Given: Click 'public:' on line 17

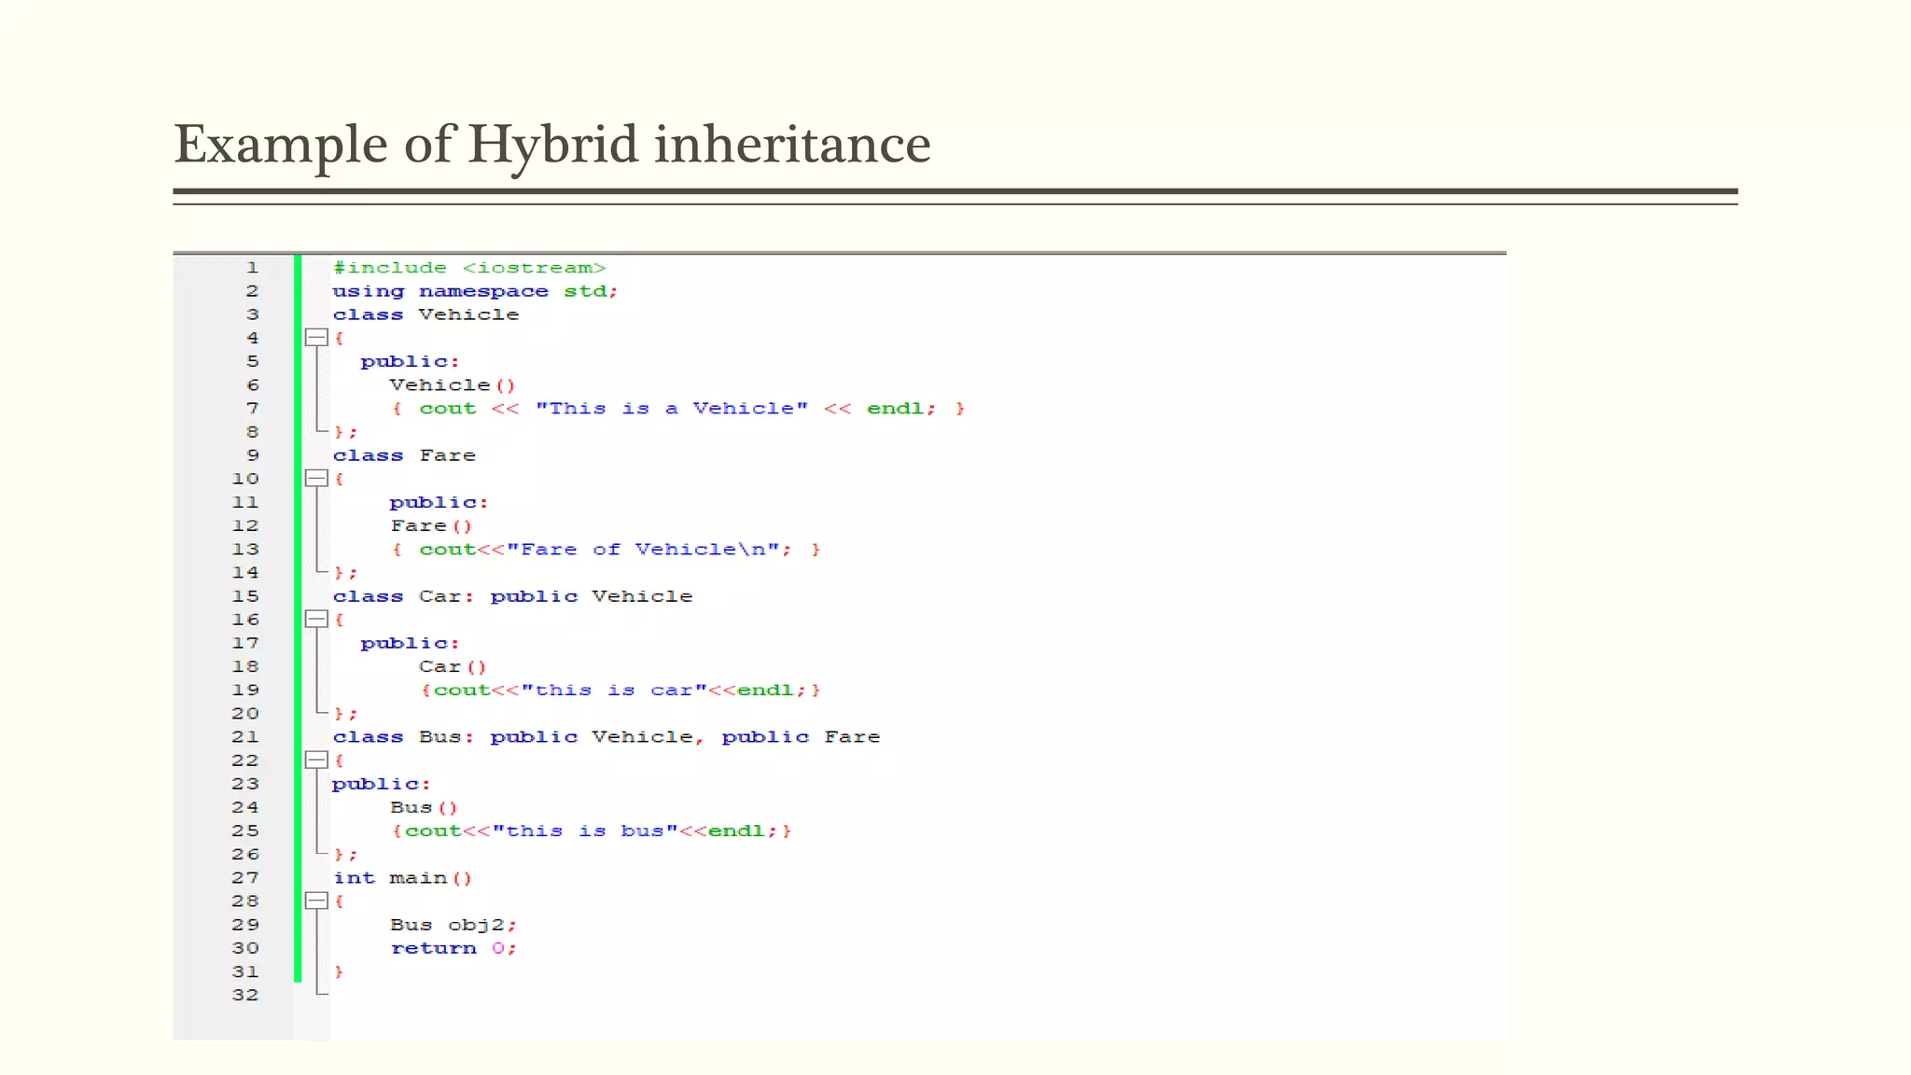Looking at the screenshot, I should tap(410, 644).
